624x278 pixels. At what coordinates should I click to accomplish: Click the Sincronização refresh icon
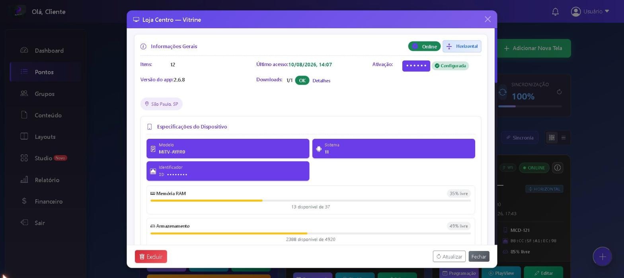point(559,92)
